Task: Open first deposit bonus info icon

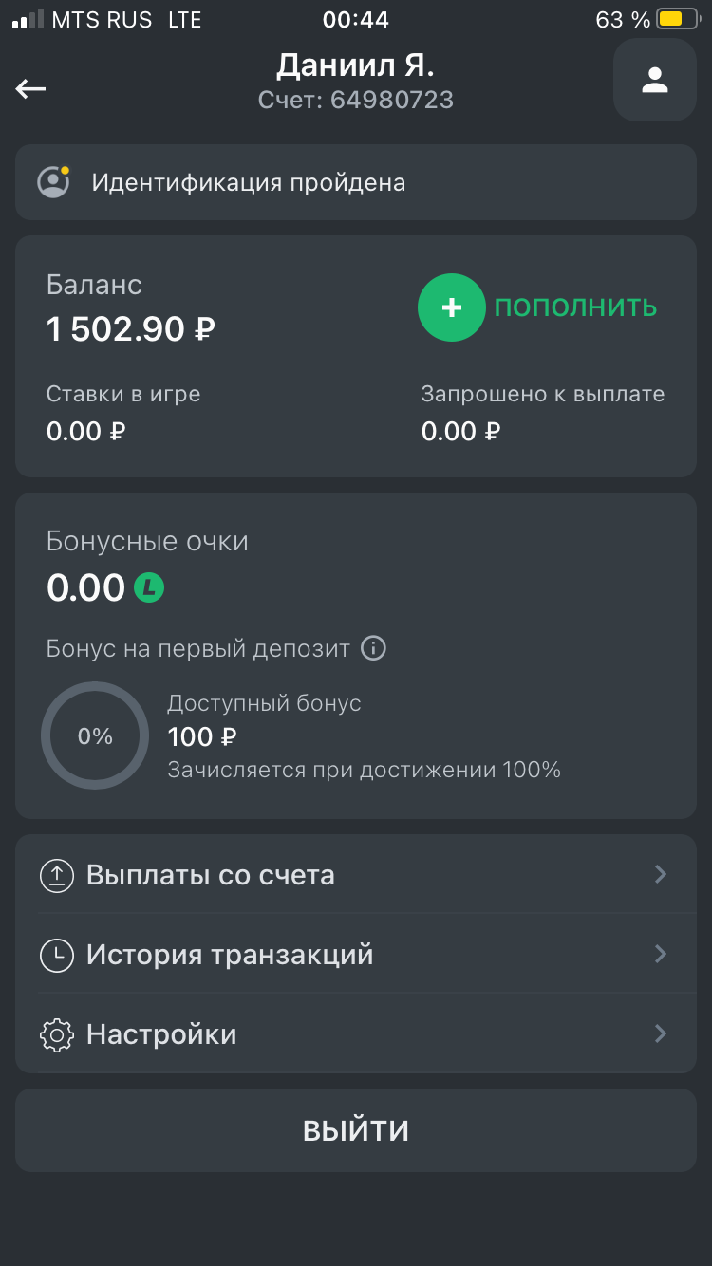Action: coord(375,649)
